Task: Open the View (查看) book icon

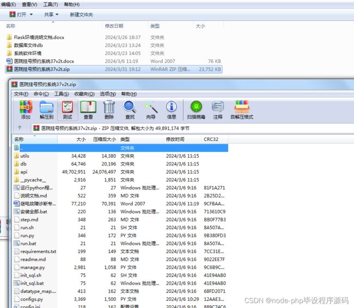Action: click(x=88, y=110)
